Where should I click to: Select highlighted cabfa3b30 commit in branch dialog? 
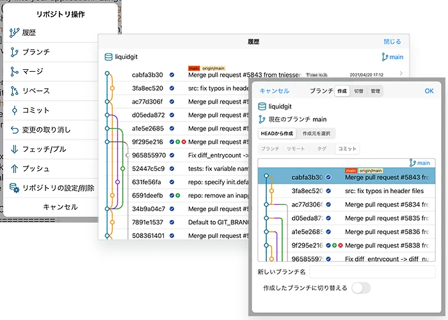pos(347,176)
